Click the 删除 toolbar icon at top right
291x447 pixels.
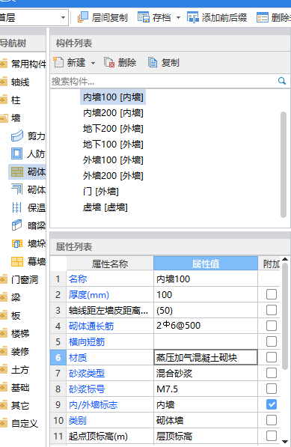pos(263,17)
